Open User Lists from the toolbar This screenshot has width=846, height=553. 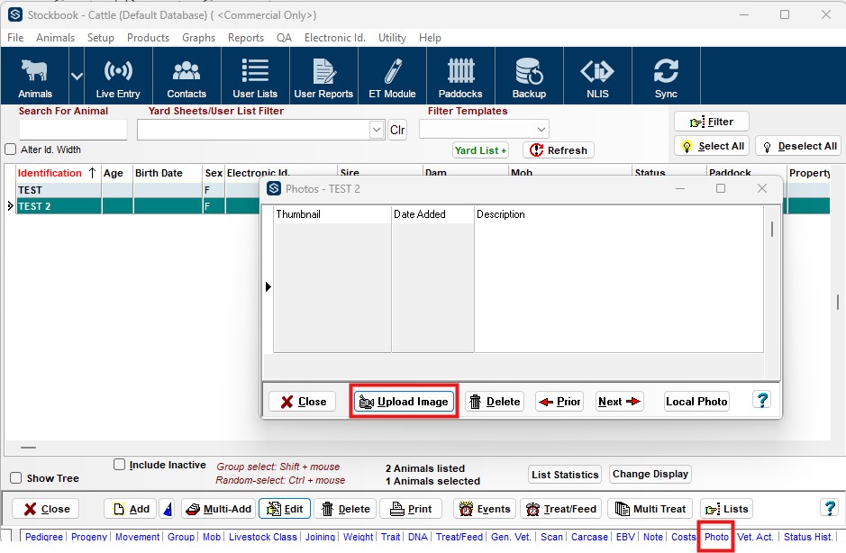(x=255, y=76)
